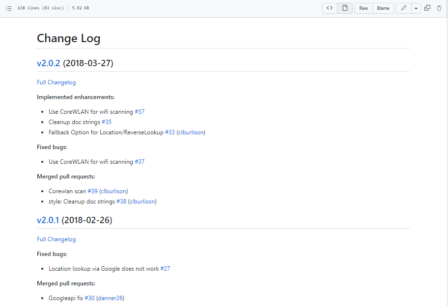
Task: Open the v2.0.2 release link
Action: tap(48, 63)
